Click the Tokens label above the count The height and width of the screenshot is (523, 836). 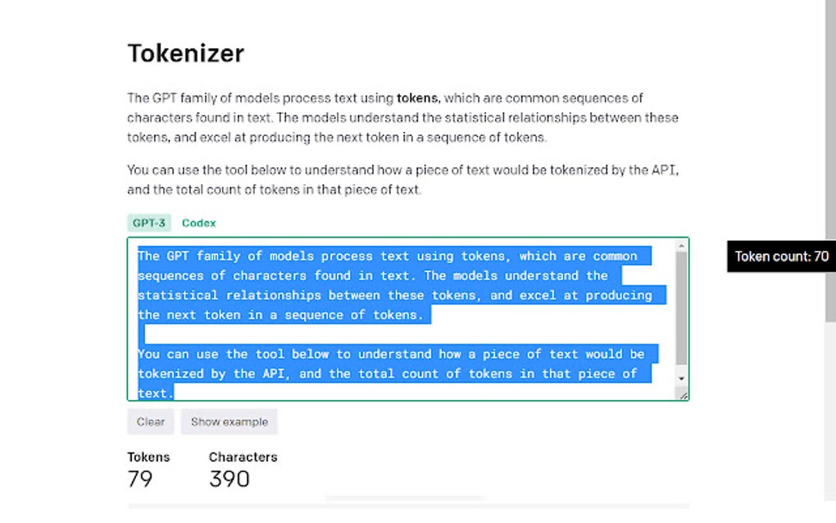click(x=148, y=457)
